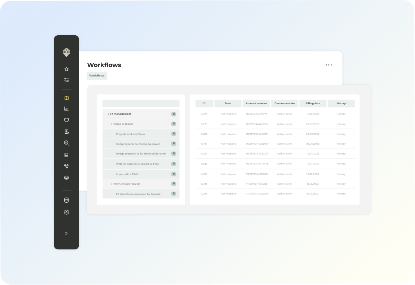Switch to the Workflows tab
The height and width of the screenshot is (285, 415).
coord(97,76)
